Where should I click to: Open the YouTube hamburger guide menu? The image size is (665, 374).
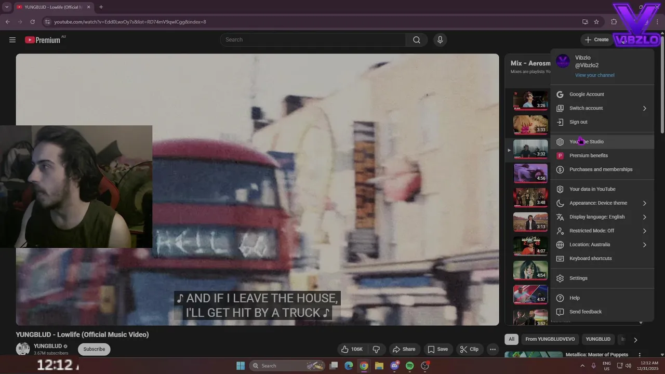coord(12,39)
